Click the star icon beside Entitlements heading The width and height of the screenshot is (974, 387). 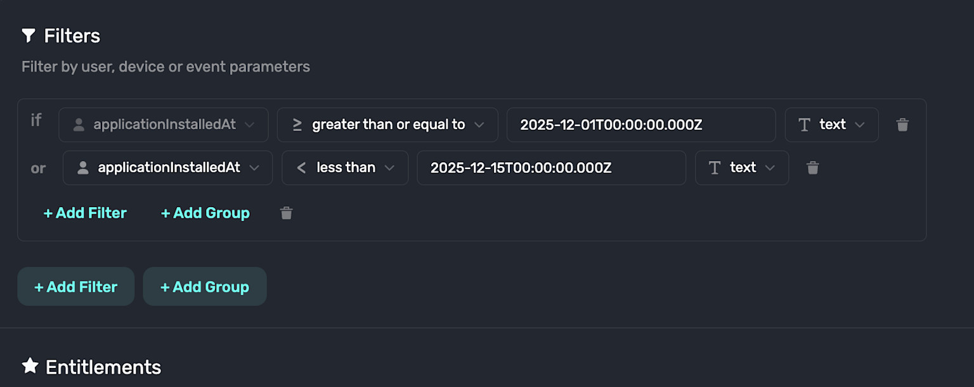click(x=30, y=365)
